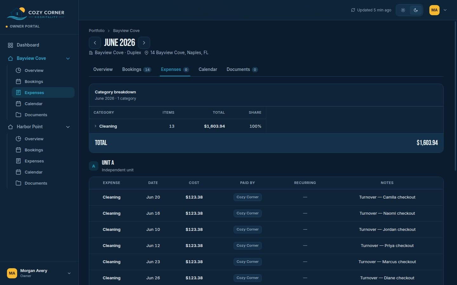Go to previous month arrow button
This screenshot has width=457, height=285.
point(95,43)
